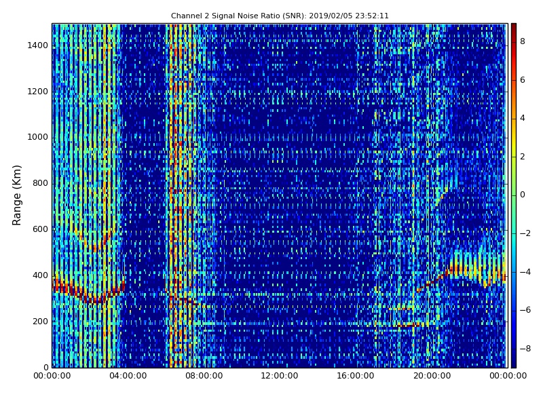Click the 04:00:00 time axis label

128,376
